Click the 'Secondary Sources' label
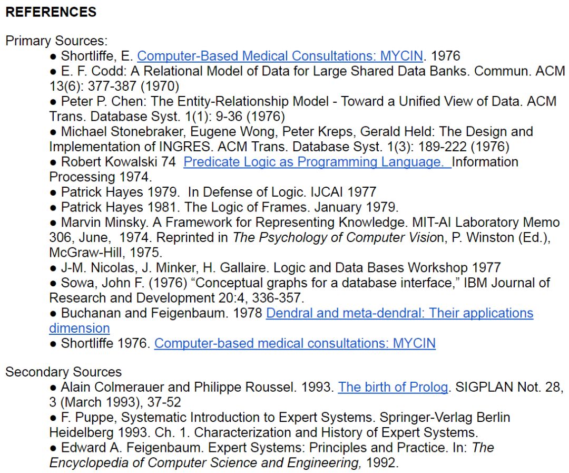This screenshot has width=569, height=473. 63,372
